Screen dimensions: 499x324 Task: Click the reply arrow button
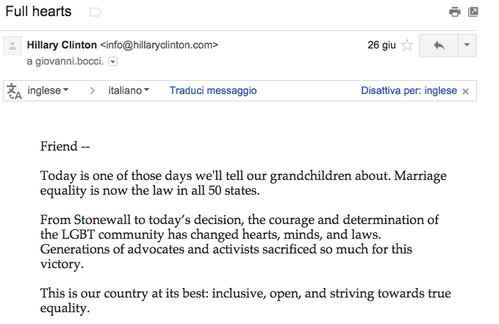coord(439,46)
